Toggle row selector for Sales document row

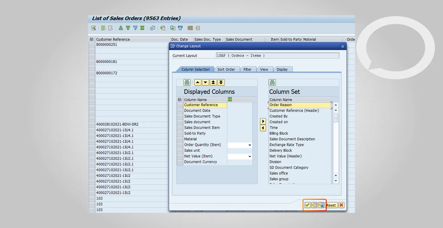[180, 122]
